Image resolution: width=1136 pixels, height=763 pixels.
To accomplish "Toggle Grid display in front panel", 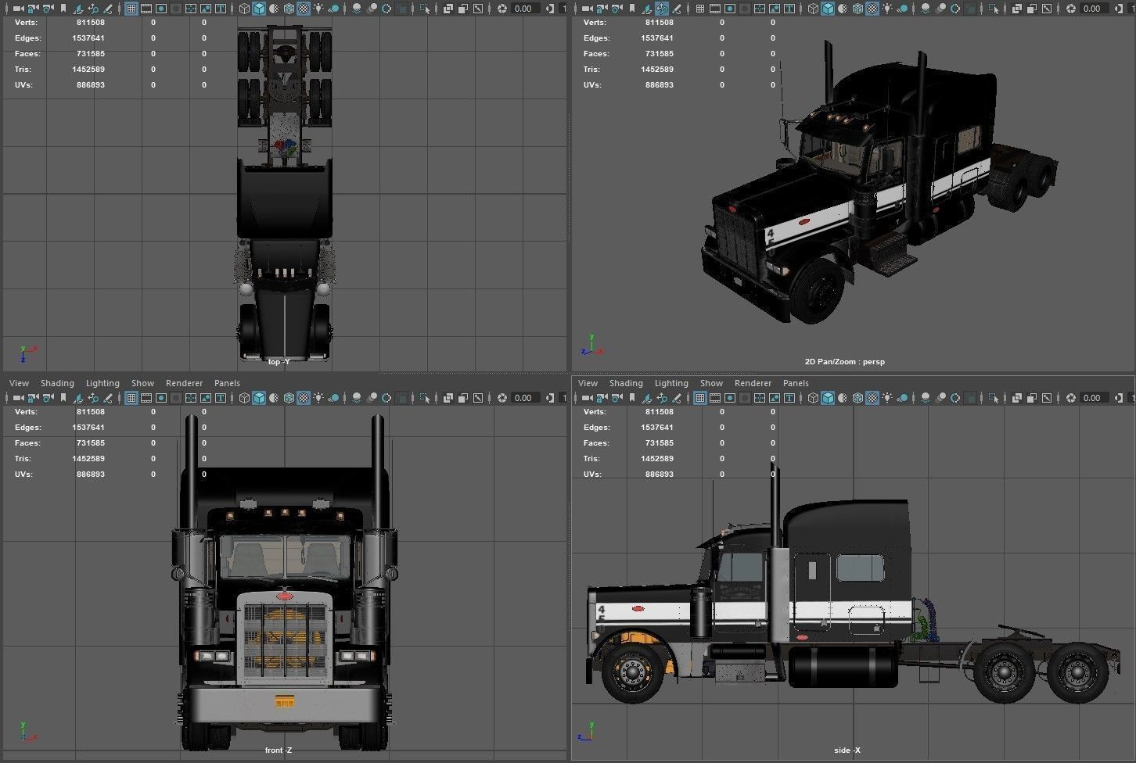I will coord(131,398).
